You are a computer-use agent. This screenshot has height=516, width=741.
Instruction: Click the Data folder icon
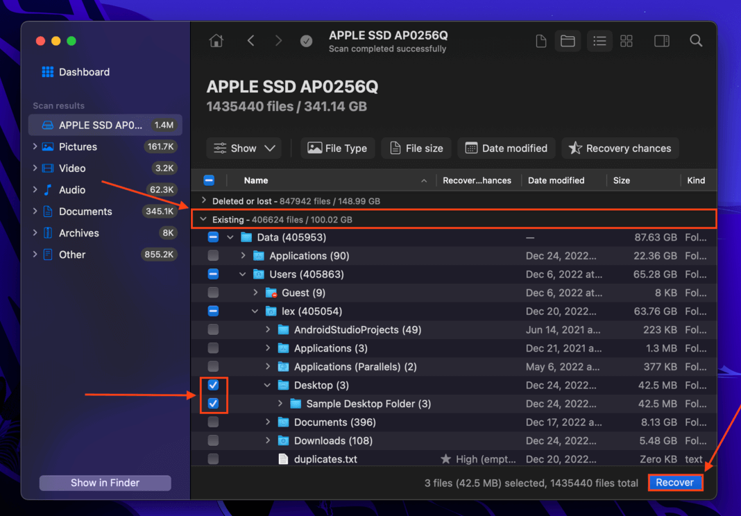coord(246,237)
